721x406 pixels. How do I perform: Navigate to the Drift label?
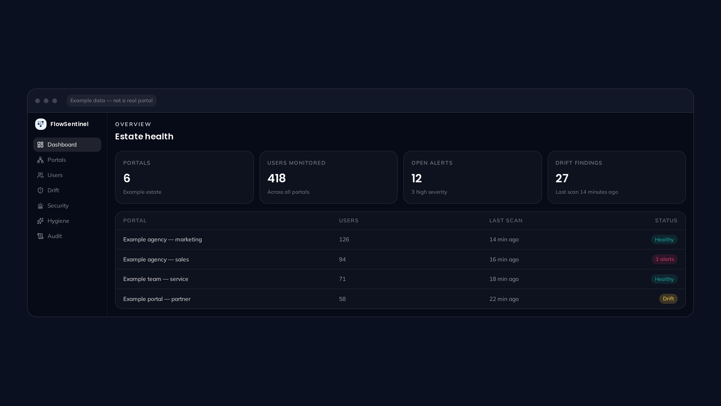tap(53, 190)
